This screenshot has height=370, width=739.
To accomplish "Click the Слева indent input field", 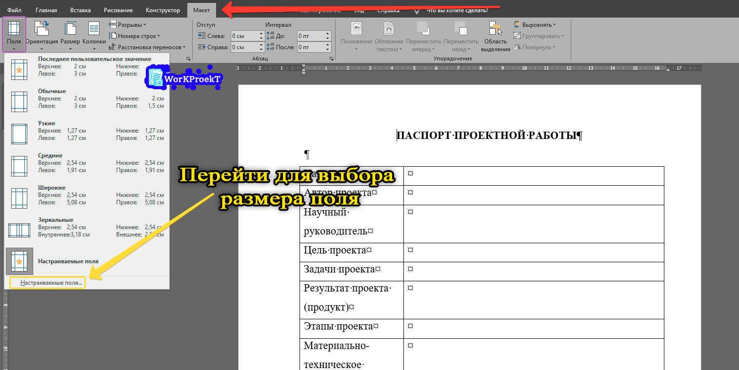I will tap(244, 36).
